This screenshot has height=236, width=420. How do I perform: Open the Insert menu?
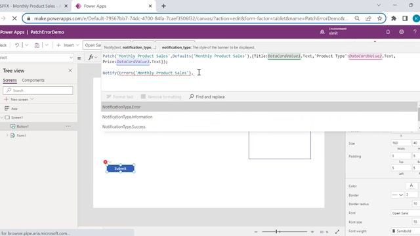[x=68, y=45]
